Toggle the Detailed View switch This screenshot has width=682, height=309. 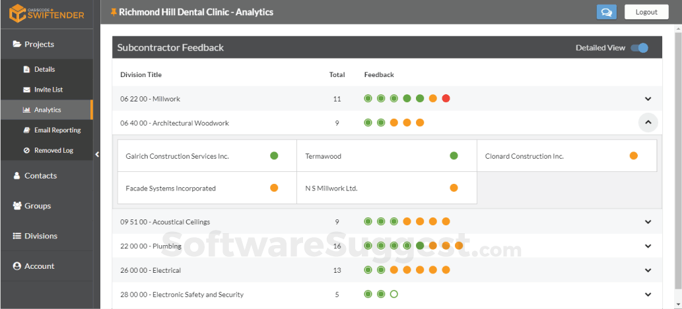point(639,47)
